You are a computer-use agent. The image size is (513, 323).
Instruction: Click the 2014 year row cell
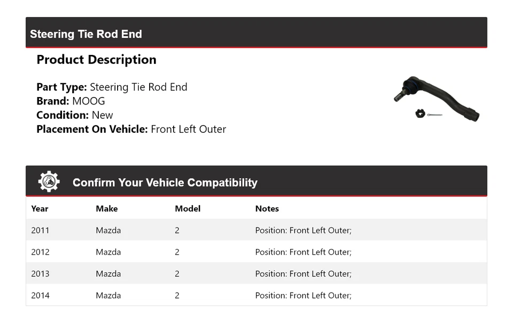(40, 295)
